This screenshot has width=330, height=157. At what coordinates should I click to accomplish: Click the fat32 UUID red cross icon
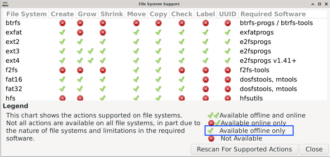(228, 89)
